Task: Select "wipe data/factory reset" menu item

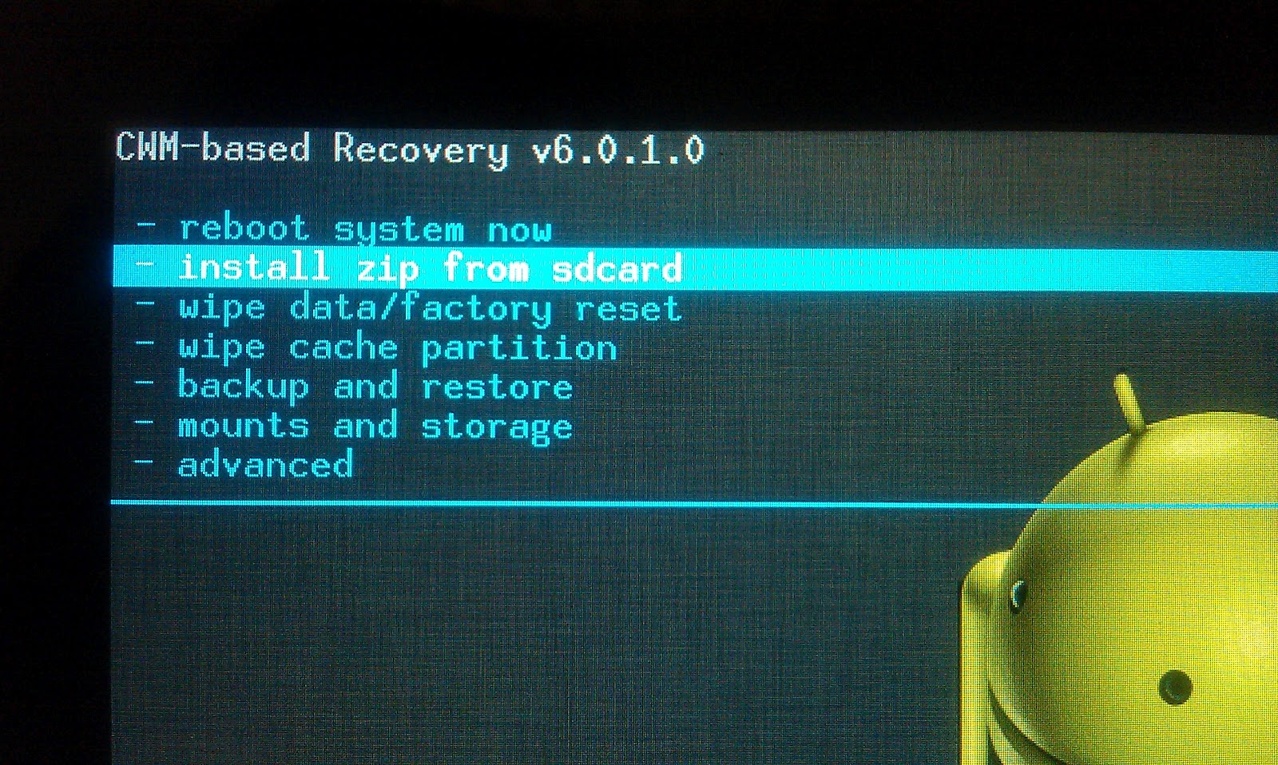Action: [x=430, y=309]
